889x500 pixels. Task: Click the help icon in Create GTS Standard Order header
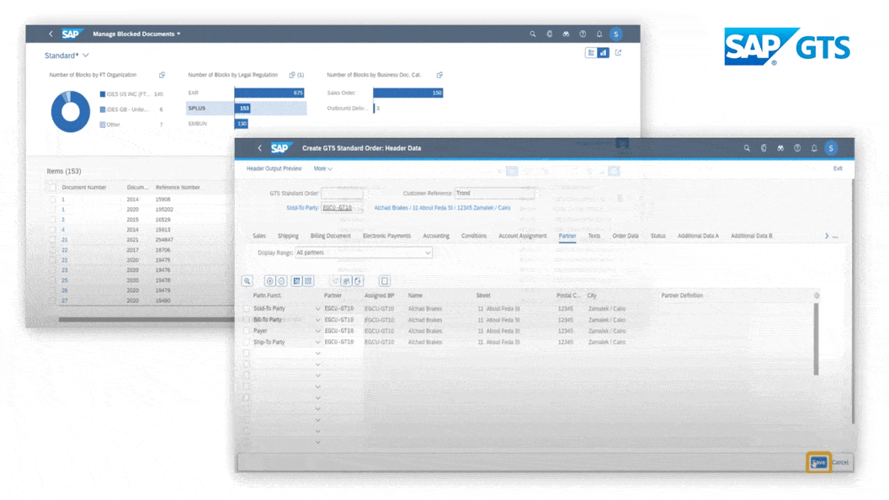797,148
